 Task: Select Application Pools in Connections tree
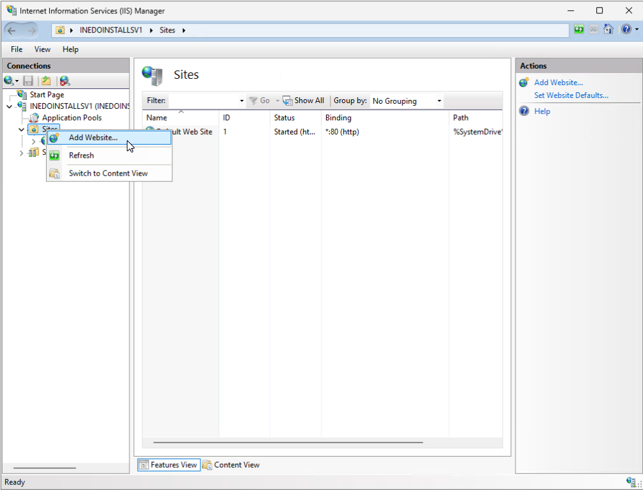pyautogui.click(x=72, y=118)
